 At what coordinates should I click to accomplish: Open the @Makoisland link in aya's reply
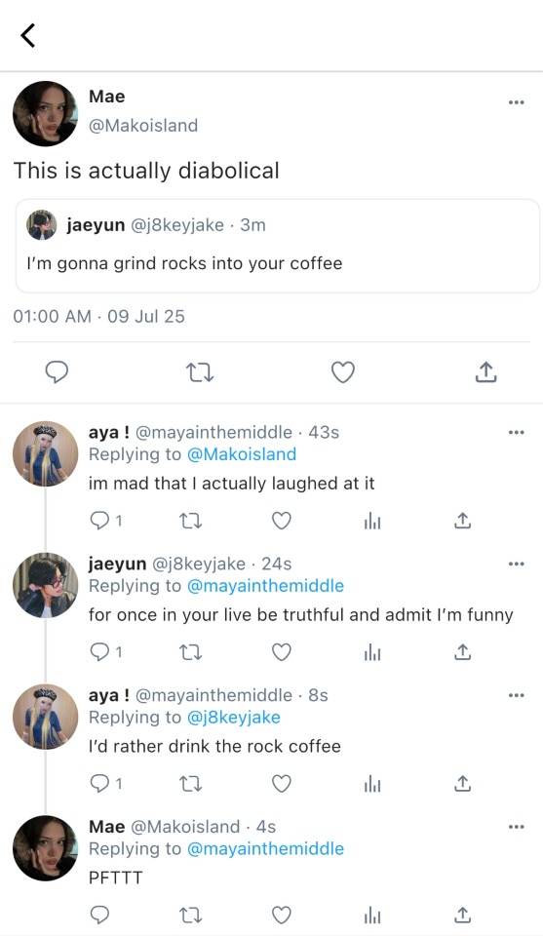click(242, 454)
